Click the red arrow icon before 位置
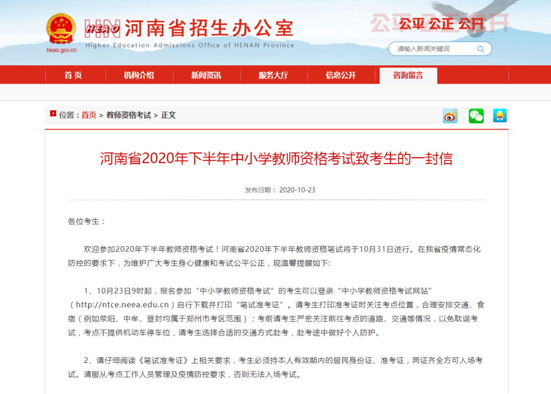The image size is (551, 394). coord(53,114)
